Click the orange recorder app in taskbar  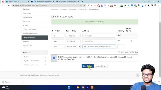[x=92, y=87]
